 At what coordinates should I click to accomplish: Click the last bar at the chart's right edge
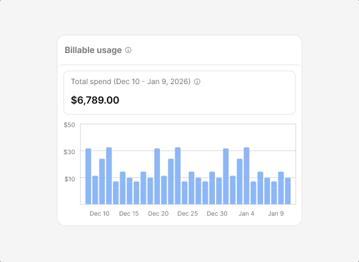[288, 191]
